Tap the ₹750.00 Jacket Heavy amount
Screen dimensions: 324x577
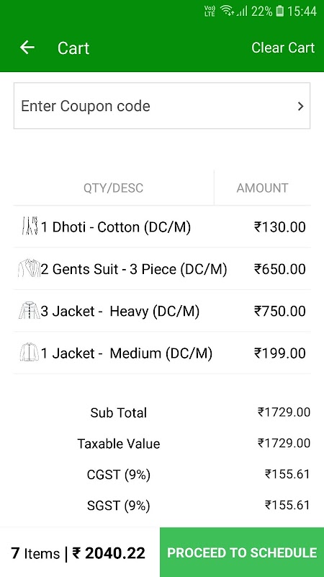pos(280,311)
